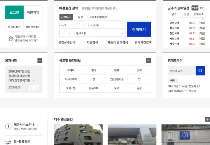Open the 잘~활용하기 link

tap(22, 142)
